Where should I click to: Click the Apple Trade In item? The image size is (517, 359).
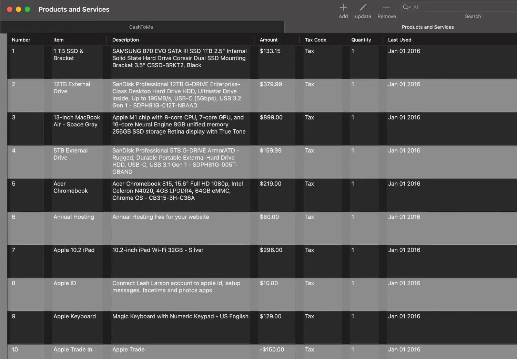[x=73, y=350]
